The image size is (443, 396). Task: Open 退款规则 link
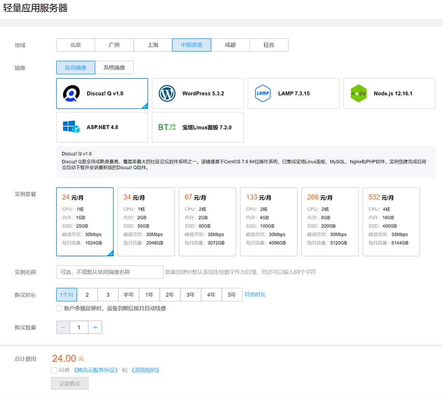145,370
